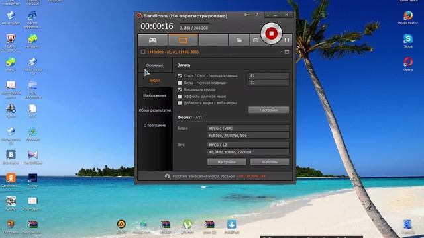Open the MediaGet desktop shortcut
This screenshot has width=424, height=238.
click(x=32, y=134)
